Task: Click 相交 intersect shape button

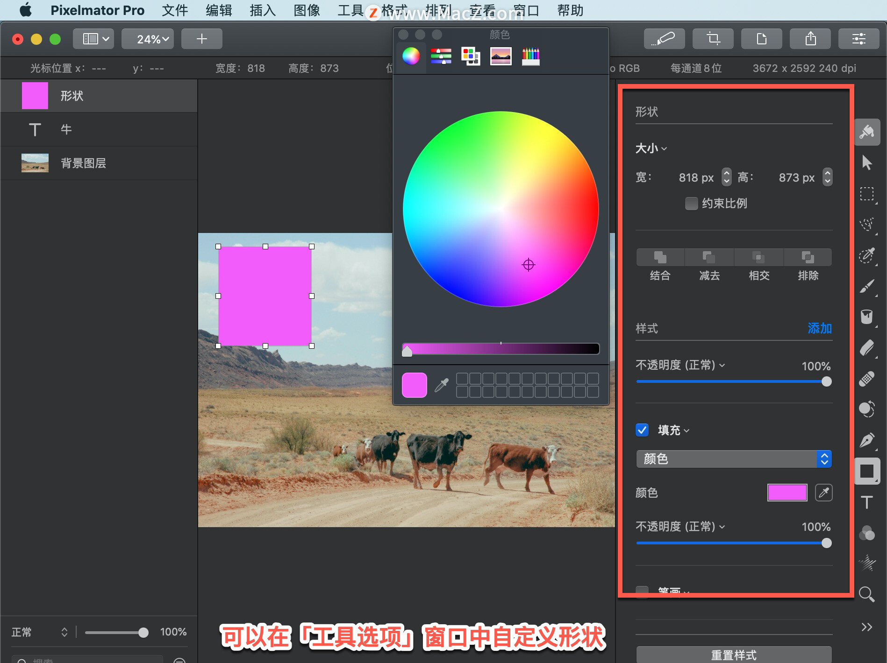Action: tap(758, 257)
